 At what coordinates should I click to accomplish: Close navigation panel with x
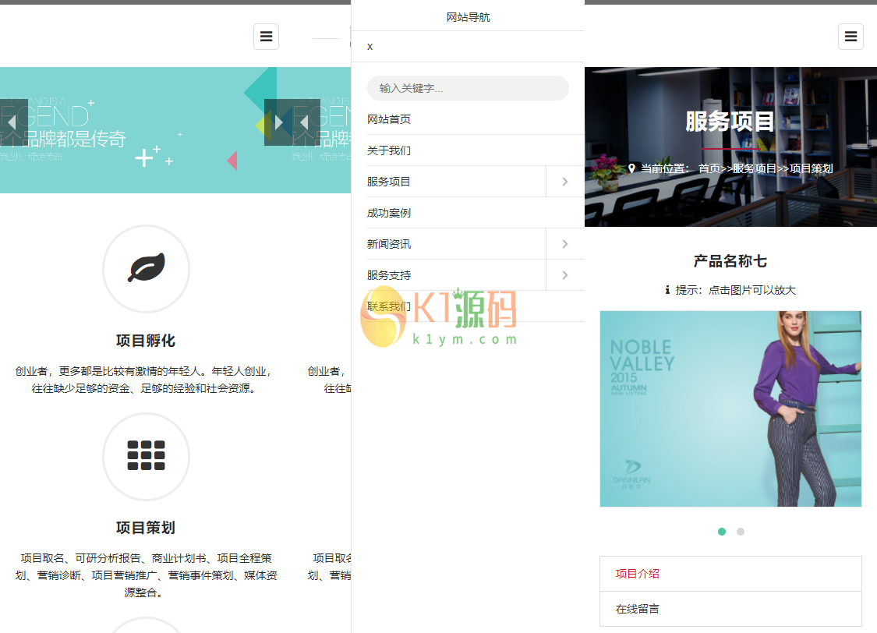click(370, 47)
